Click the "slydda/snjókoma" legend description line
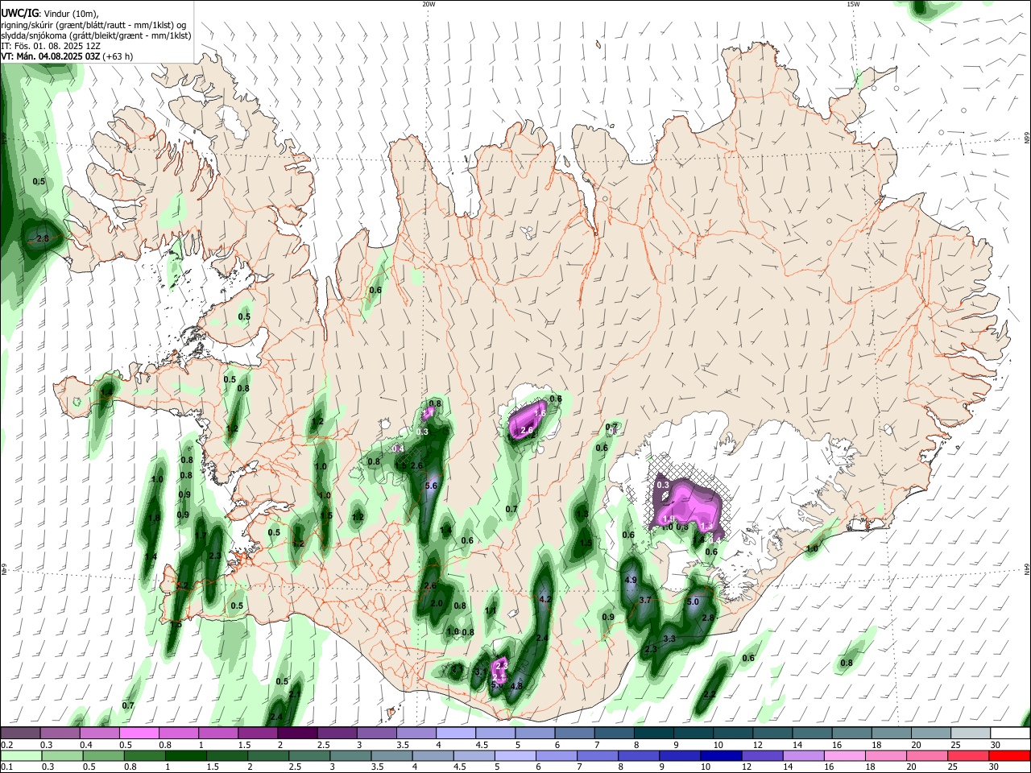Viewport: 1031px width, 773px height. (96, 35)
